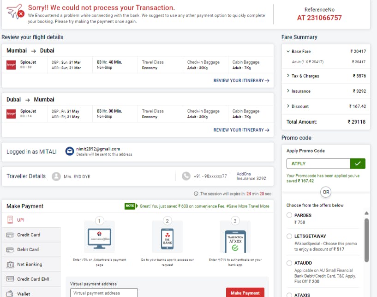Image resolution: width=377 pixels, height=297 pixels.
Task: Click the Virtual payment address field
Action: point(104,293)
